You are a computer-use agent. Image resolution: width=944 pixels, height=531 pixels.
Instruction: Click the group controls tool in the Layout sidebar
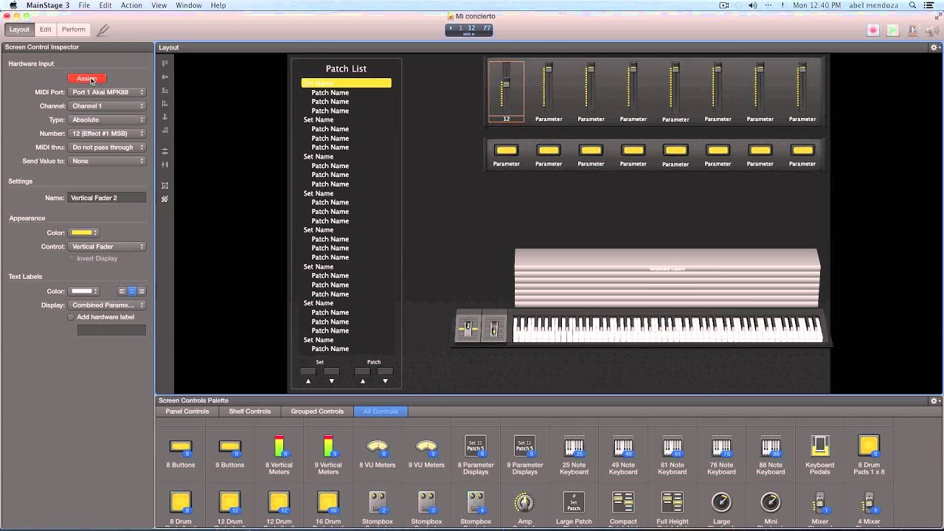pos(164,185)
